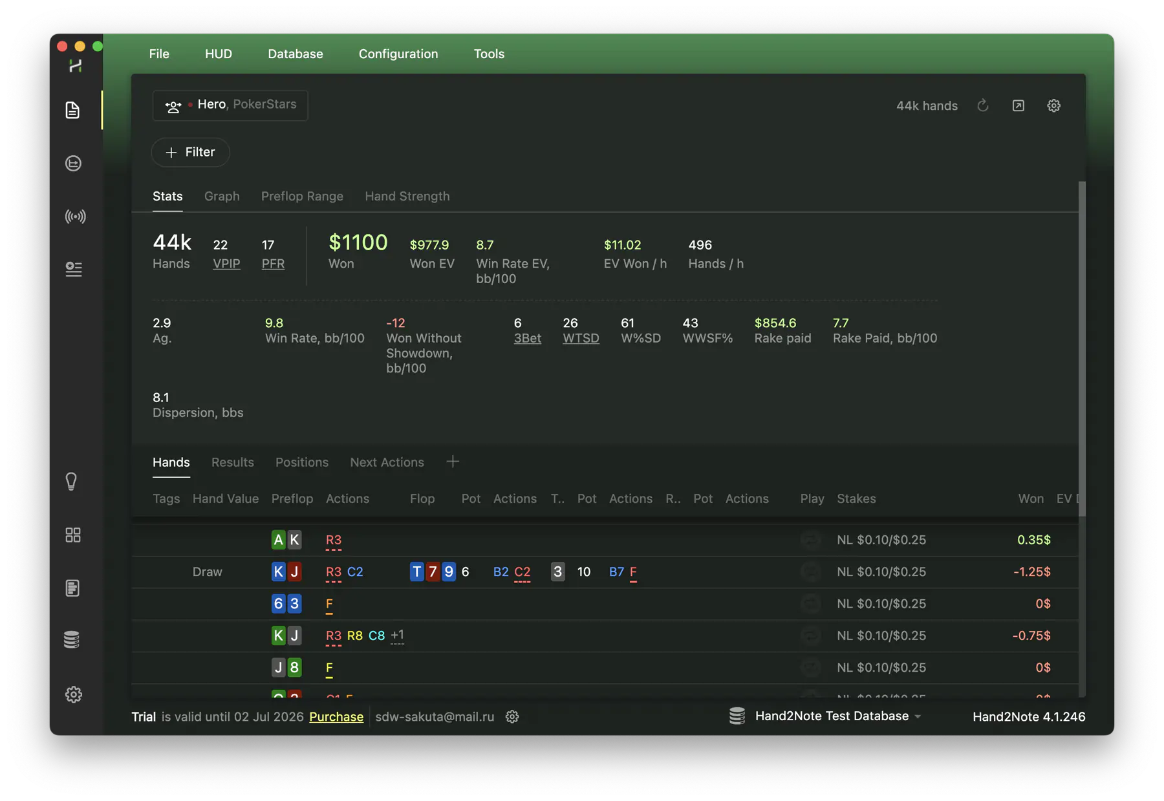Viewport: 1164px width, 801px height.
Task: Switch to the Preflop Range tab
Action: [x=302, y=196]
